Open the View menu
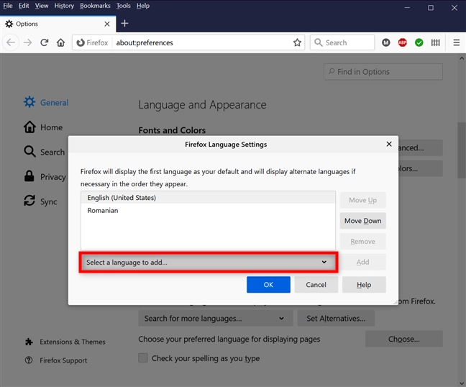Viewport: 466px width, 387px height. click(42, 6)
